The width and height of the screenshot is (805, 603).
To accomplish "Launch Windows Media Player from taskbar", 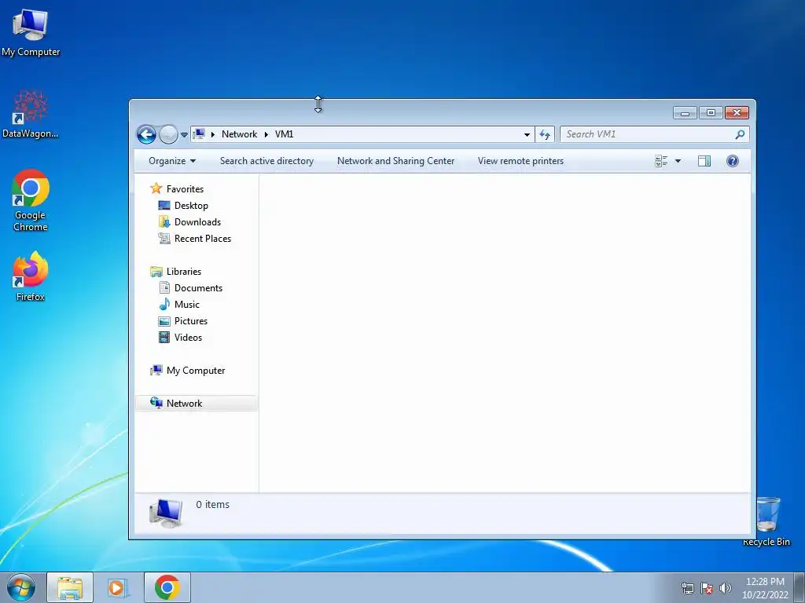I will (118, 587).
